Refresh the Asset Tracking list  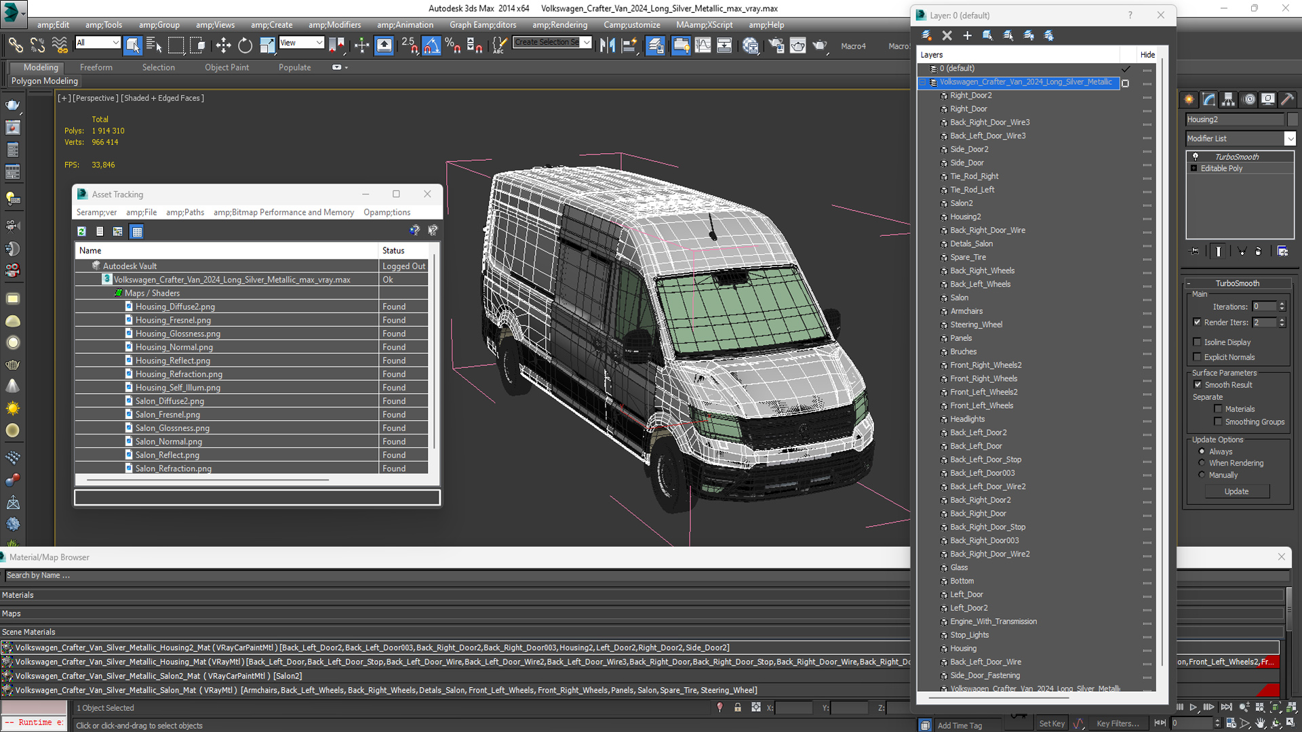point(81,231)
